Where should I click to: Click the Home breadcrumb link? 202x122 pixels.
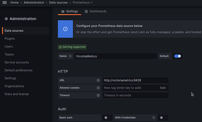pyautogui.click(x=14, y=3)
